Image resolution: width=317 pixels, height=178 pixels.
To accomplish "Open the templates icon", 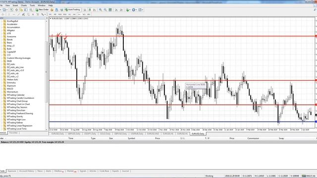I will 140,10.
